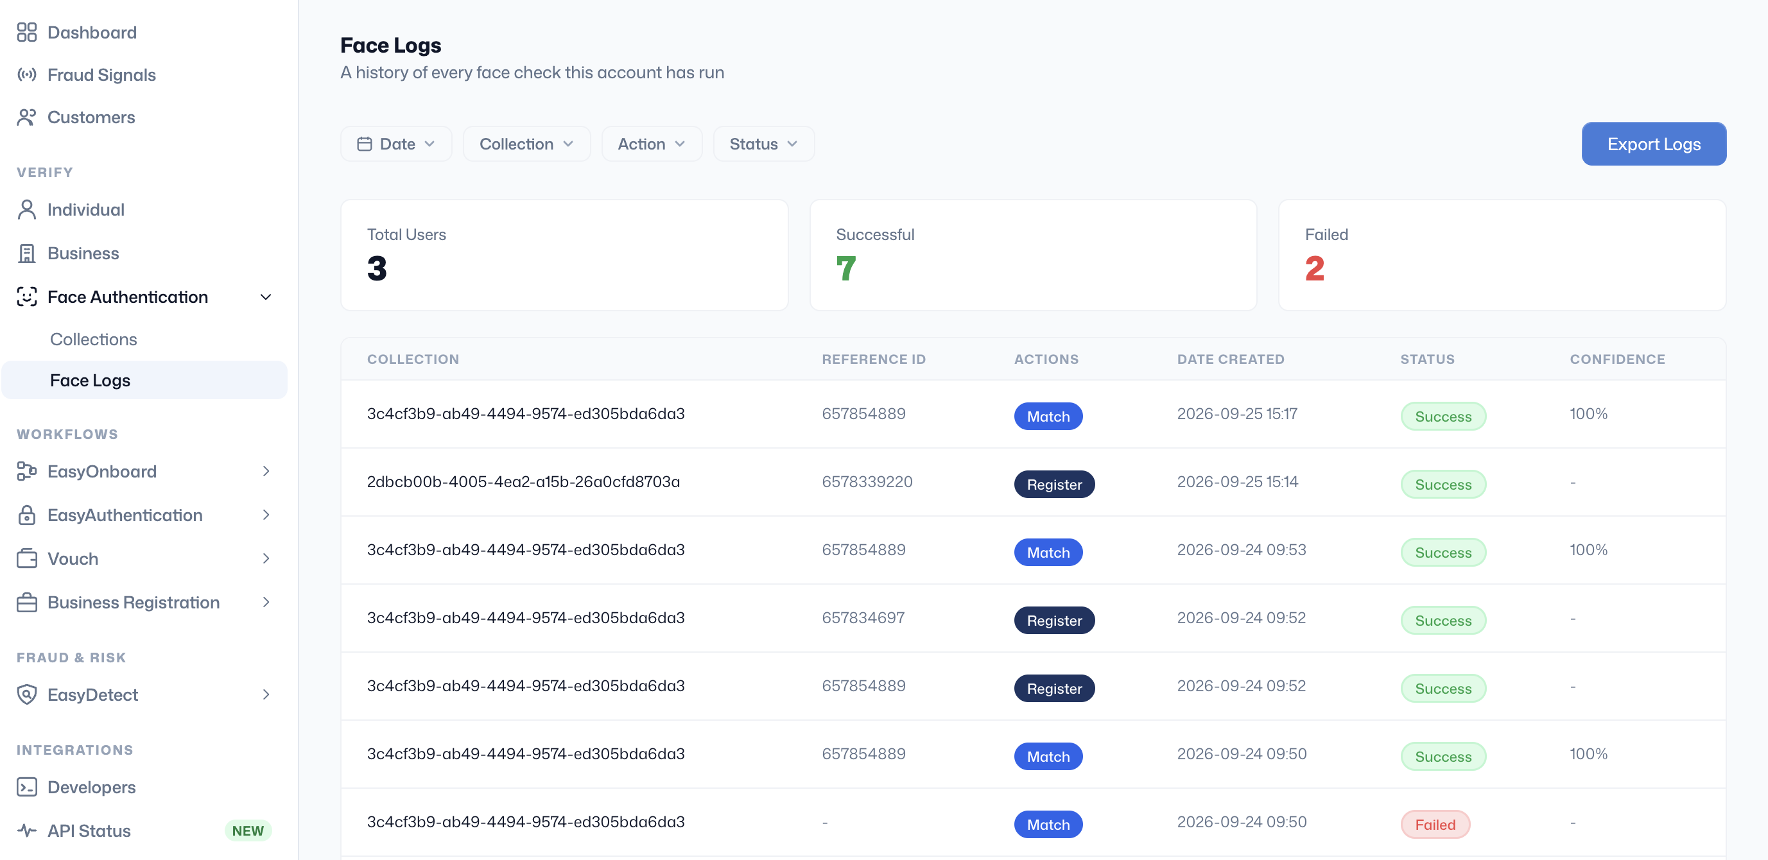Click the Developers terminal icon
This screenshot has width=1768, height=860.
coord(27,787)
